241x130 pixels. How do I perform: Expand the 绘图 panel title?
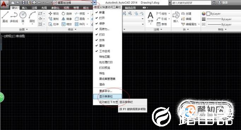coord(23,29)
